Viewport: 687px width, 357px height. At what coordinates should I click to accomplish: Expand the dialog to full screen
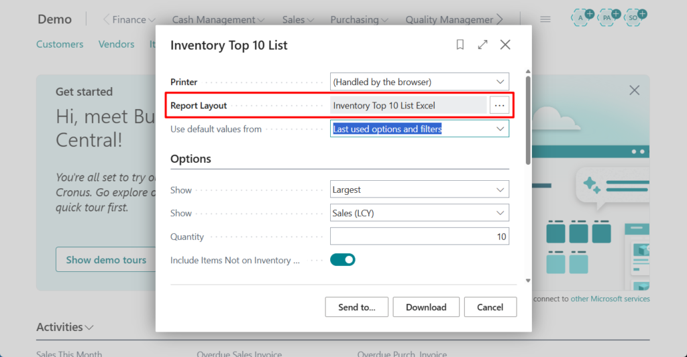tap(482, 45)
